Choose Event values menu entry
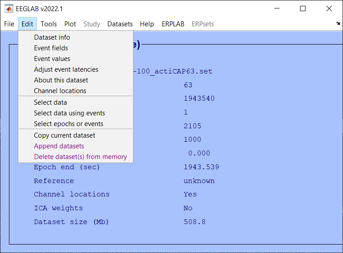 tap(52, 59)
